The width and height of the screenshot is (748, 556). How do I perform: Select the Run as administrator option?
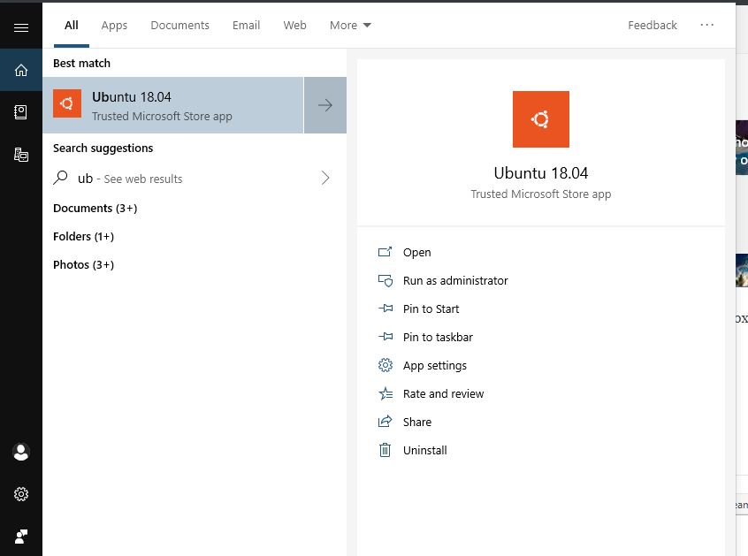[x=454, y=280]
